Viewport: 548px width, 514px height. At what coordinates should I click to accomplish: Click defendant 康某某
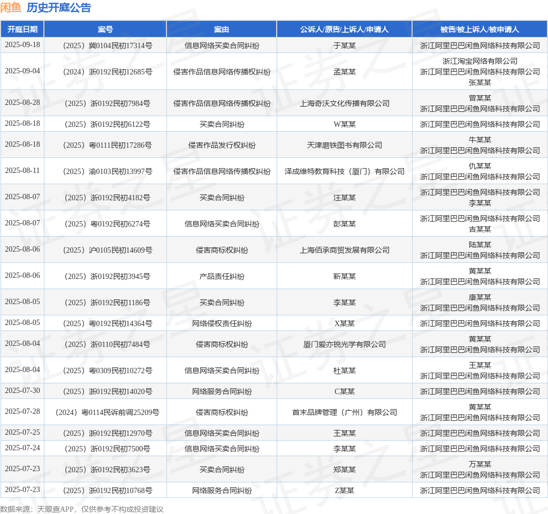tap(480, 297)
